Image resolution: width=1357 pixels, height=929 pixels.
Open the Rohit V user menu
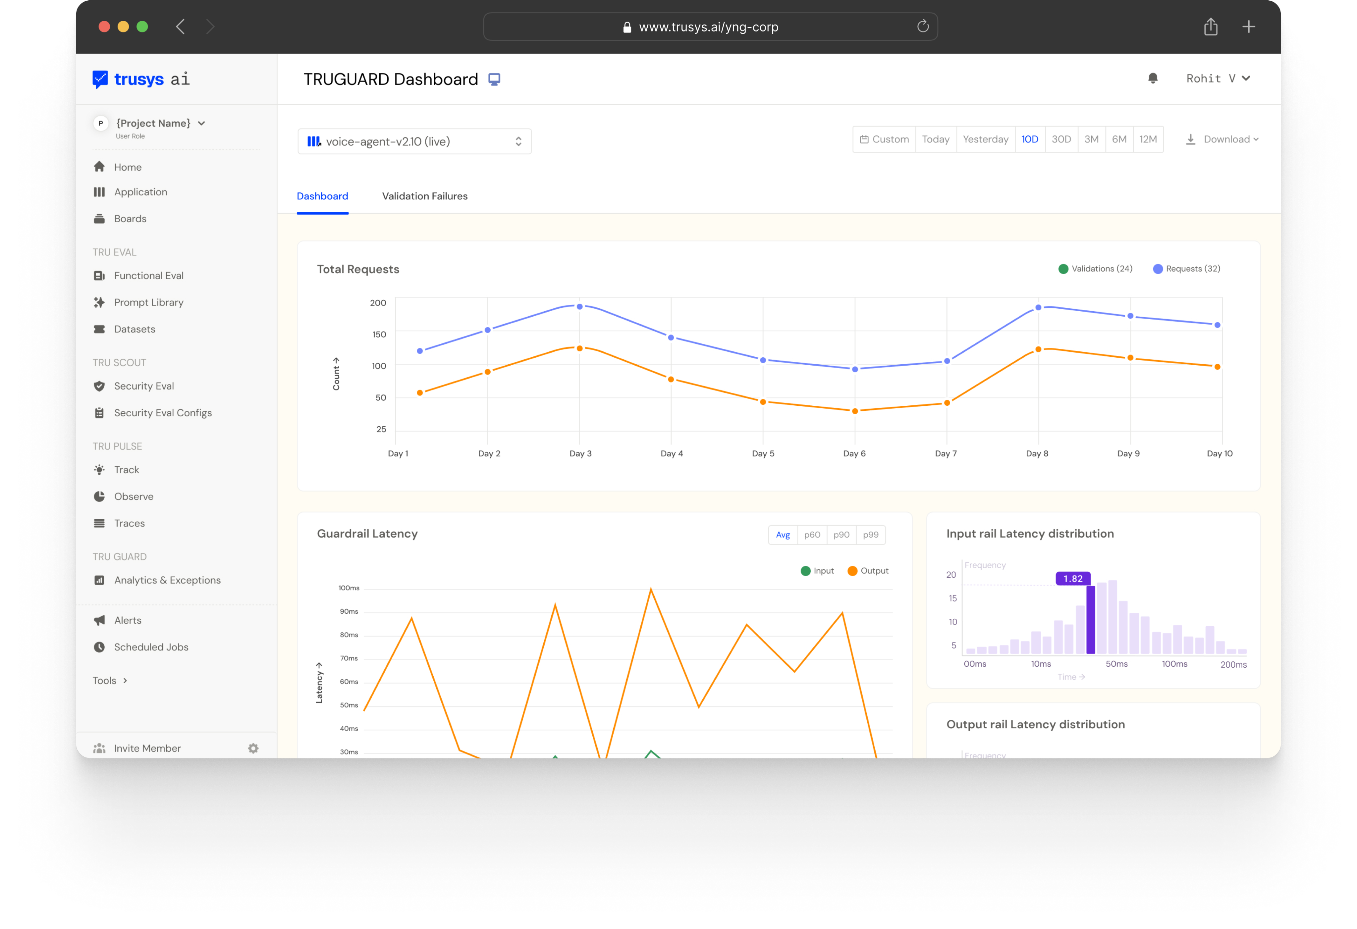(x=1218, y=78)
